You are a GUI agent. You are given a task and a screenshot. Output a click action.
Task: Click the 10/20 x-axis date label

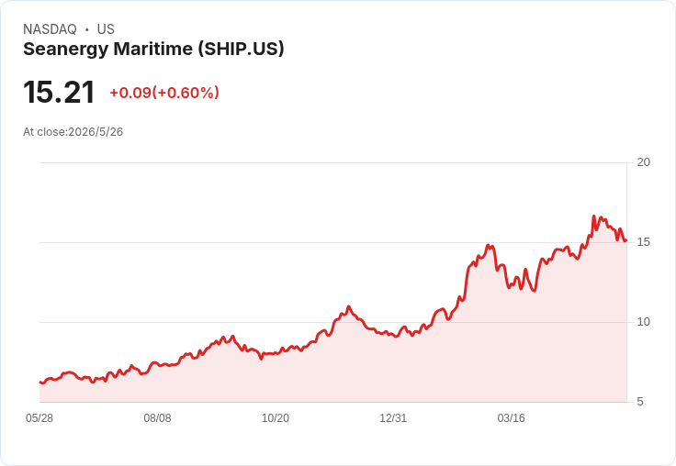[x=276, y=418]
